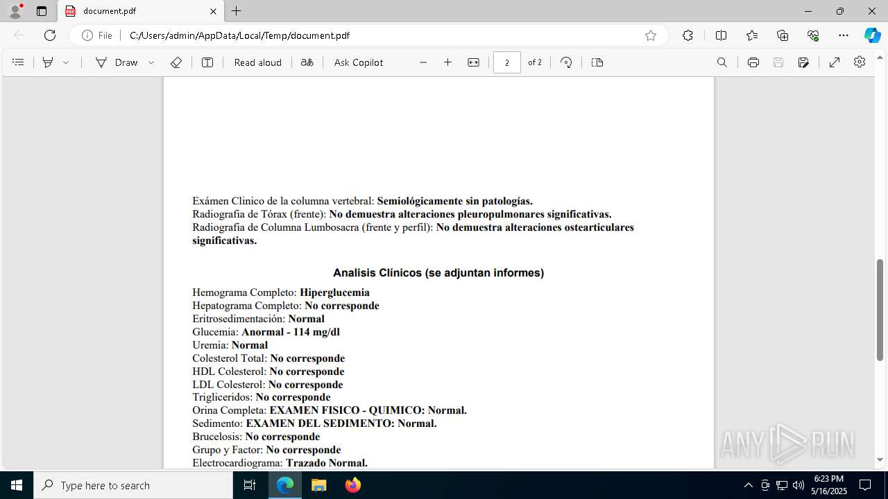Refresh the page
888x499 pixels.
pyautogui.click(x=50, y=35)
